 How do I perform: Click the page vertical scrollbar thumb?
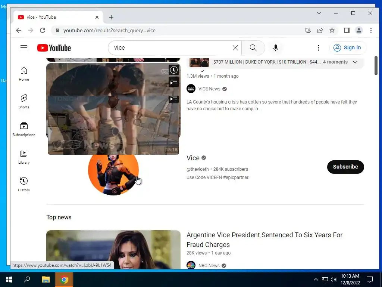[376, 65]
